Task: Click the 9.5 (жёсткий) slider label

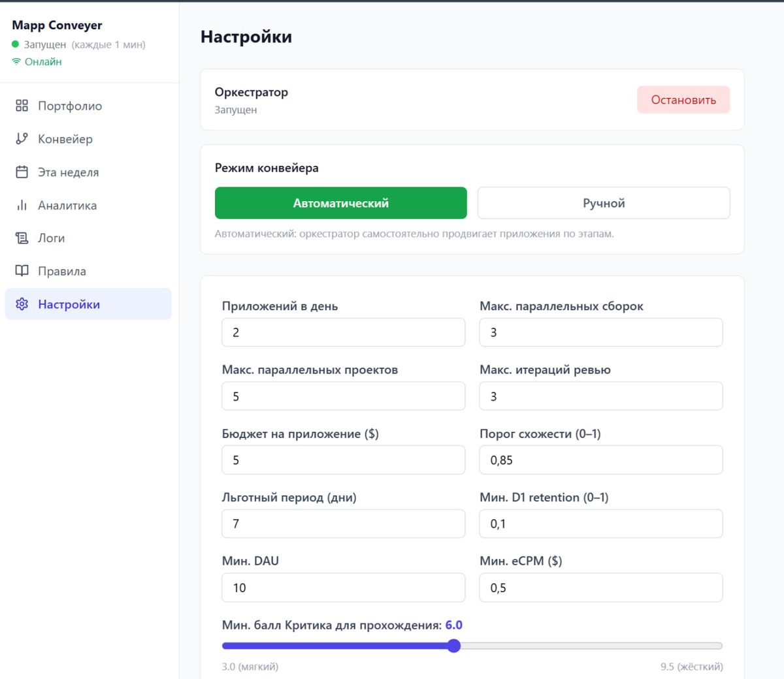Action: click(692, 667)
